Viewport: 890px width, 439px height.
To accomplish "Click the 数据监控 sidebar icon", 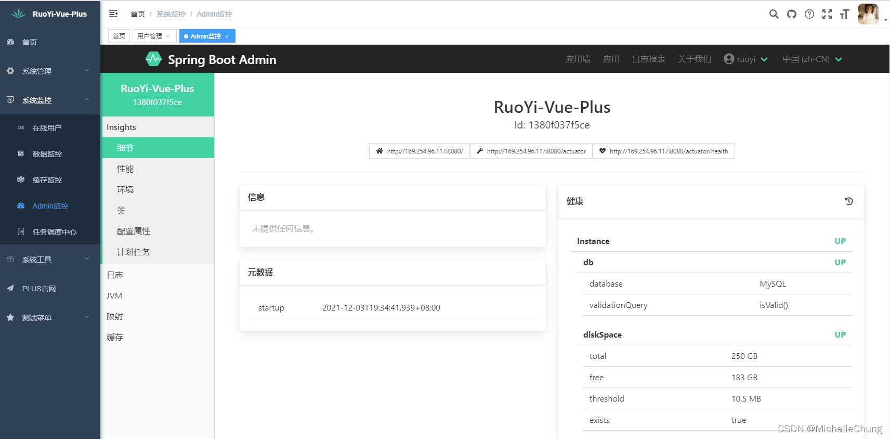I will pyautogui.click(x=21, y=153).
